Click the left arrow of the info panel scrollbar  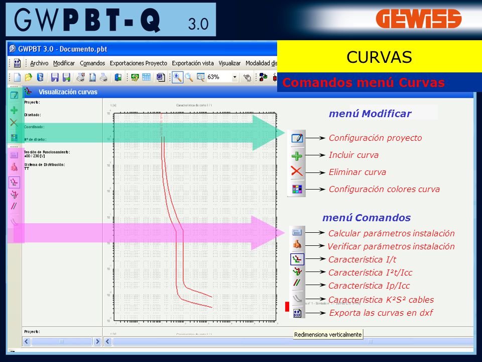pyautogui.click(x=27, y=341)
